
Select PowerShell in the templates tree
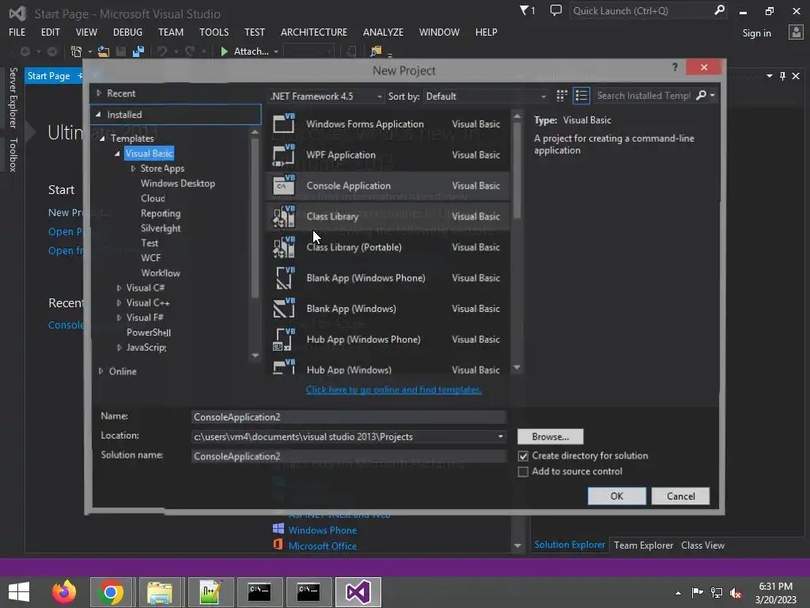149,333
